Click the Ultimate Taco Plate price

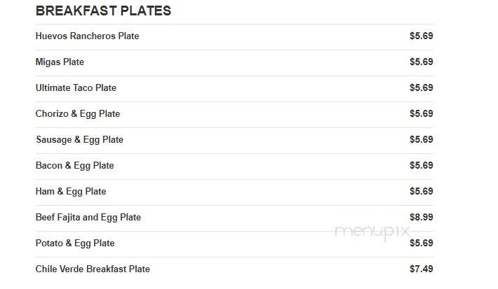(421, 87)
